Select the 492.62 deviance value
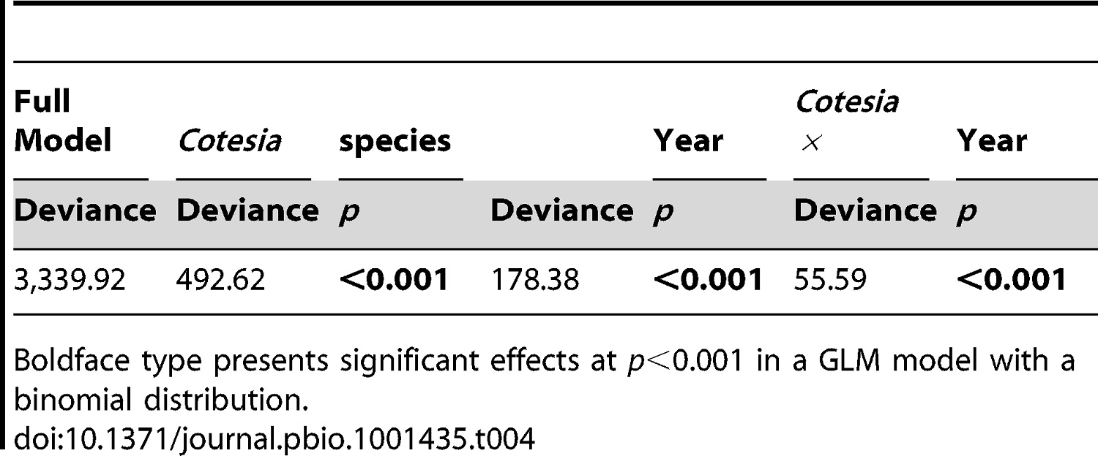Image resolution: width=1098 pixels, height=456 pixels. pyautogui.click(x=221, y=280)
